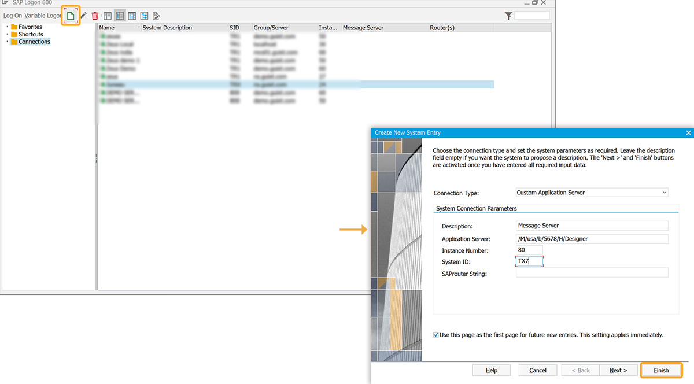
Task: Select the columns view icon
Action: (132, 16)
